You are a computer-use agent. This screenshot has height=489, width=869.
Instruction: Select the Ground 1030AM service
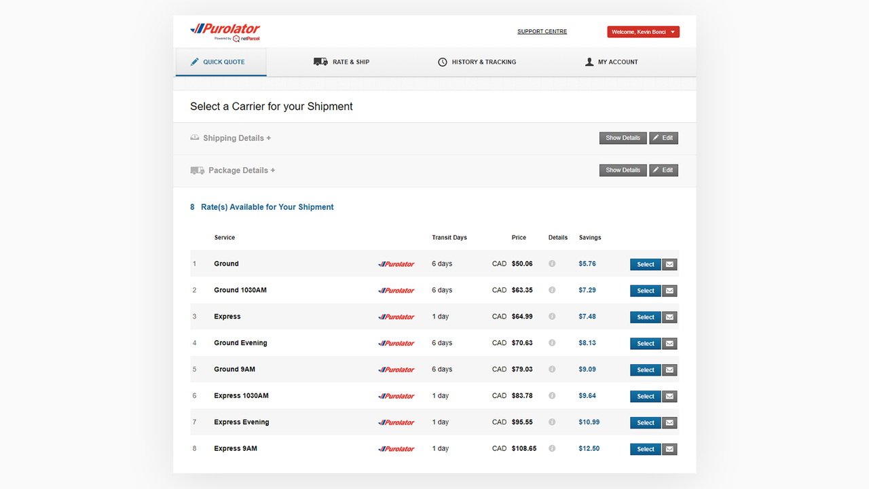(646, 291)
